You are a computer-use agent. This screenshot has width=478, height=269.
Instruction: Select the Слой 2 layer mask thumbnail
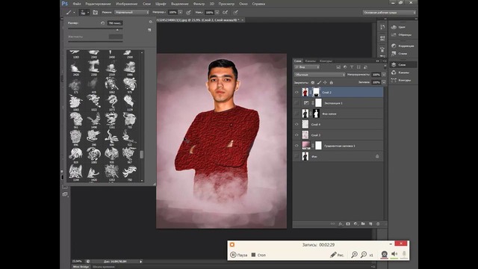pos(316,93)
